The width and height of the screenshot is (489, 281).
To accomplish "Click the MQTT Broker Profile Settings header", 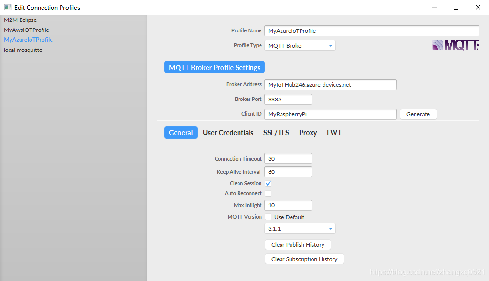I will coord(215,67).
